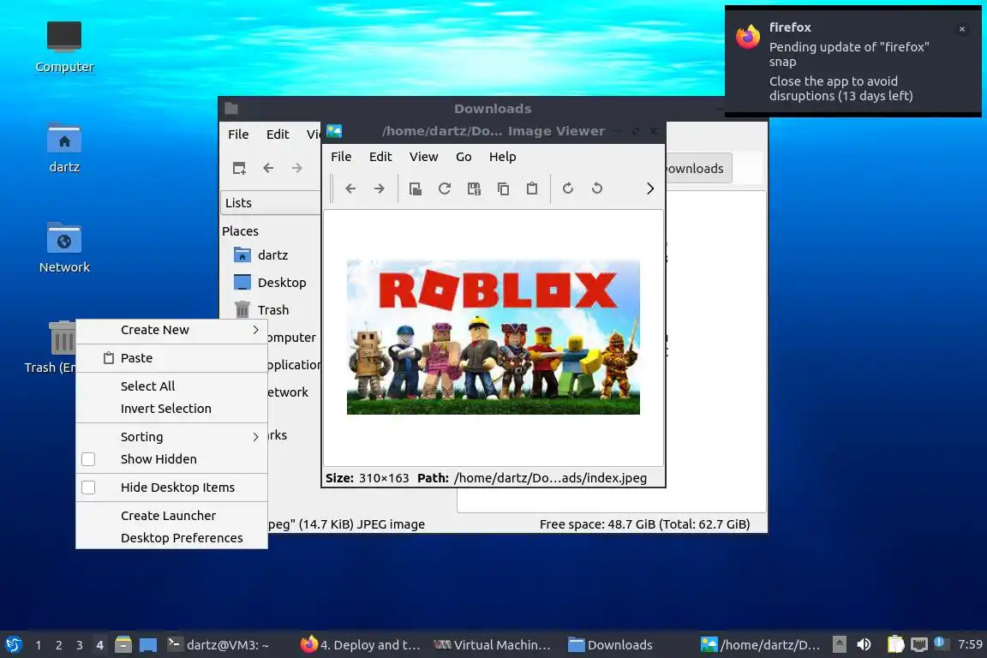Screen dimensions: 987x658
Task: Open the Edit menu in Downloads window
Action: (278, 135)
